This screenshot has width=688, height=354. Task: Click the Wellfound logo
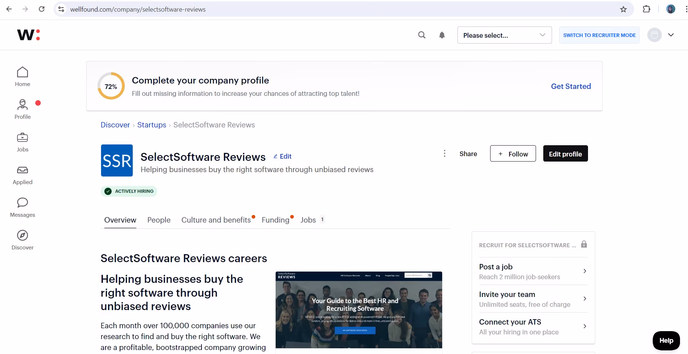28,35
